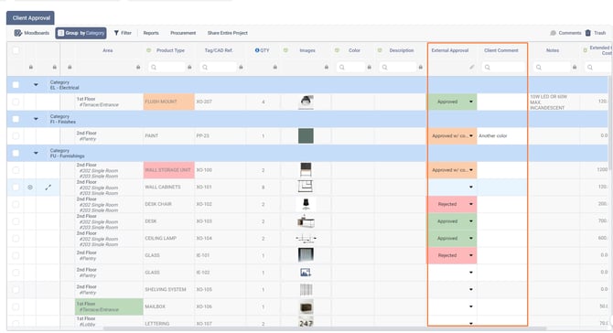The width and height of the screenshot is (613, 333).
Task: Collapse the EL - Electrical category
Action: [x=36, y=85]
